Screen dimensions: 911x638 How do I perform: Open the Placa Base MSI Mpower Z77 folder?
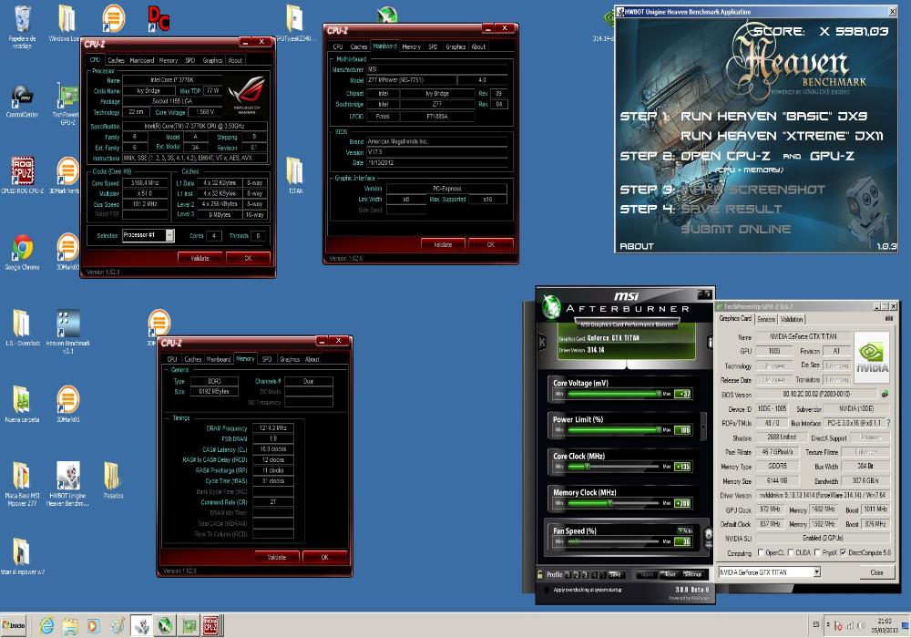pos(22,483)
